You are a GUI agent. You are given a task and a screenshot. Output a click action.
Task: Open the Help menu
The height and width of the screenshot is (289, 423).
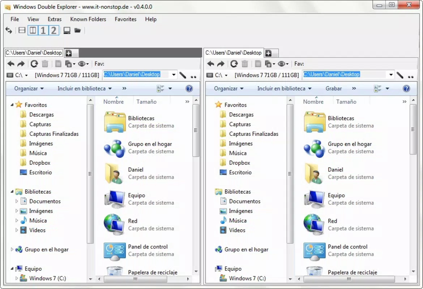(151, 19)
